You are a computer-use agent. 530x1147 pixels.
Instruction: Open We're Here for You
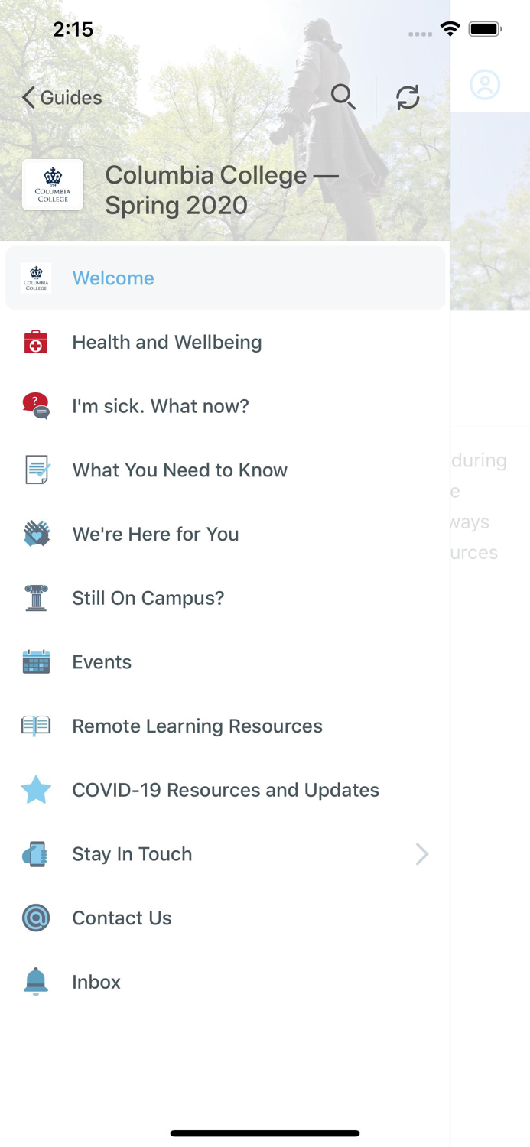[155, 534]
